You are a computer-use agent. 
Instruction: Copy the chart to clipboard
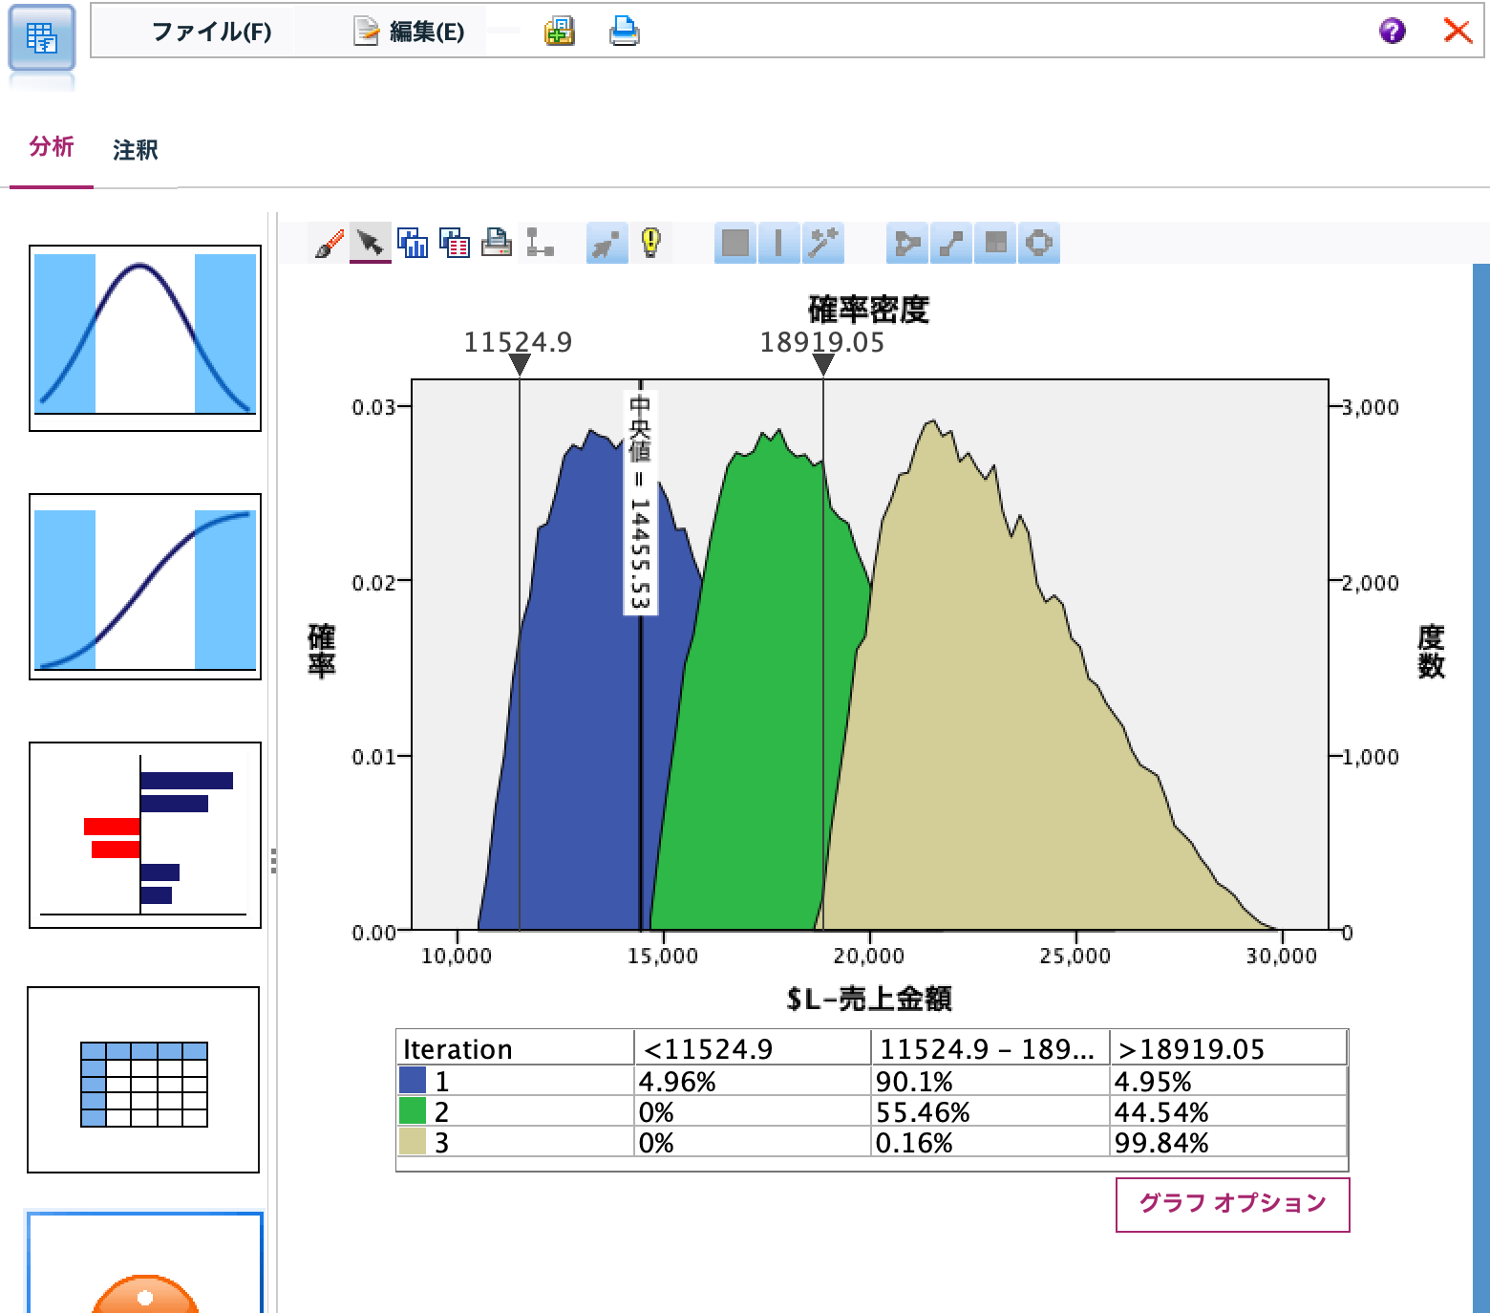[x=413, y=243]
